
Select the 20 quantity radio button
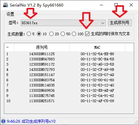pyautogui.click(x=51, y=34)
